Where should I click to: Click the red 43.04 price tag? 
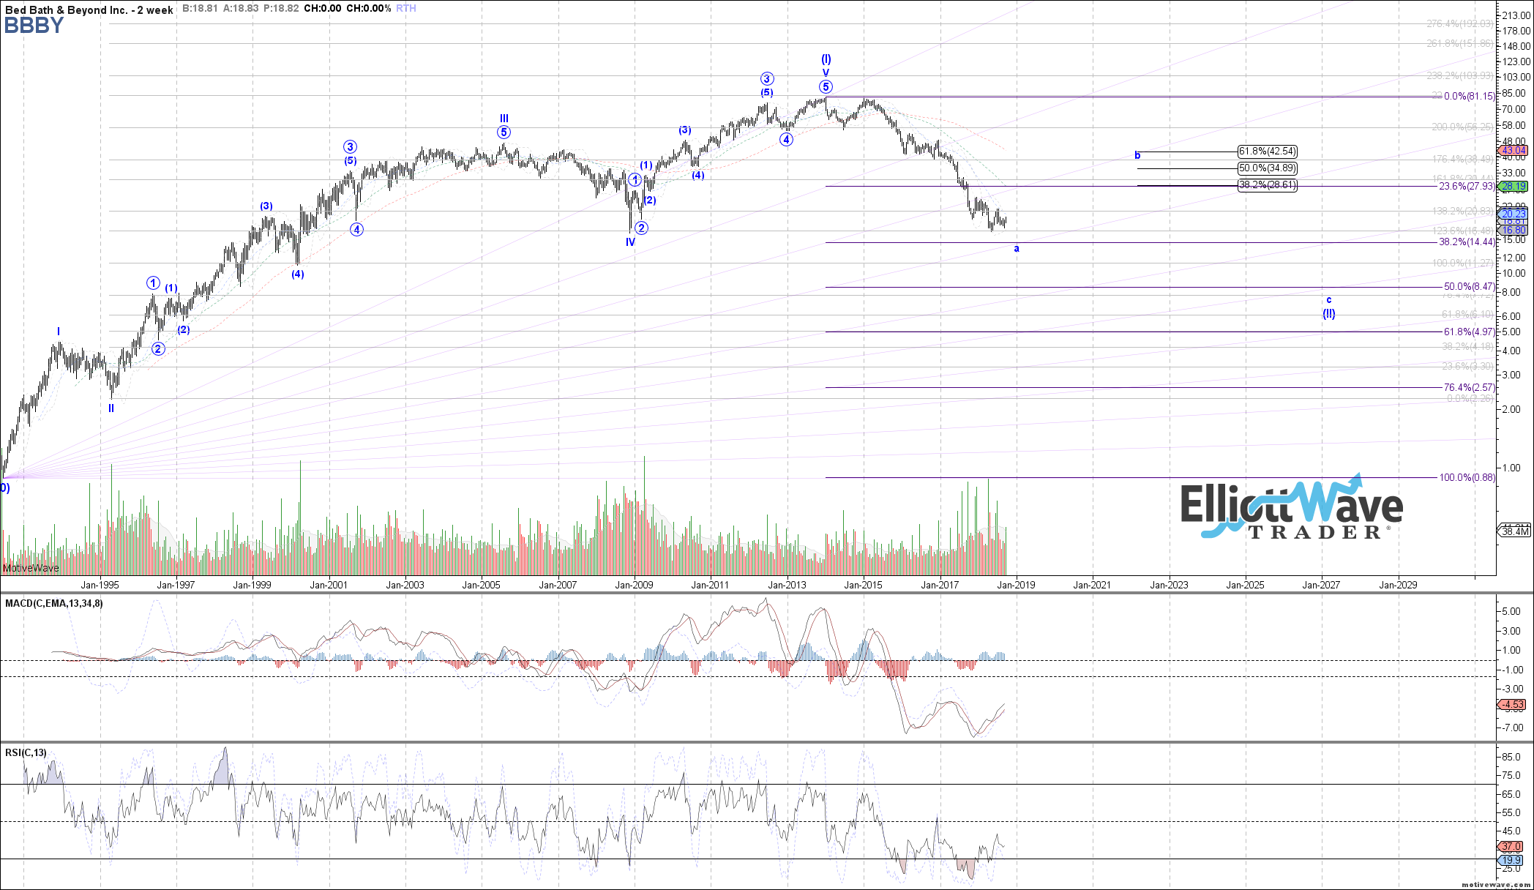point(1512,150)
